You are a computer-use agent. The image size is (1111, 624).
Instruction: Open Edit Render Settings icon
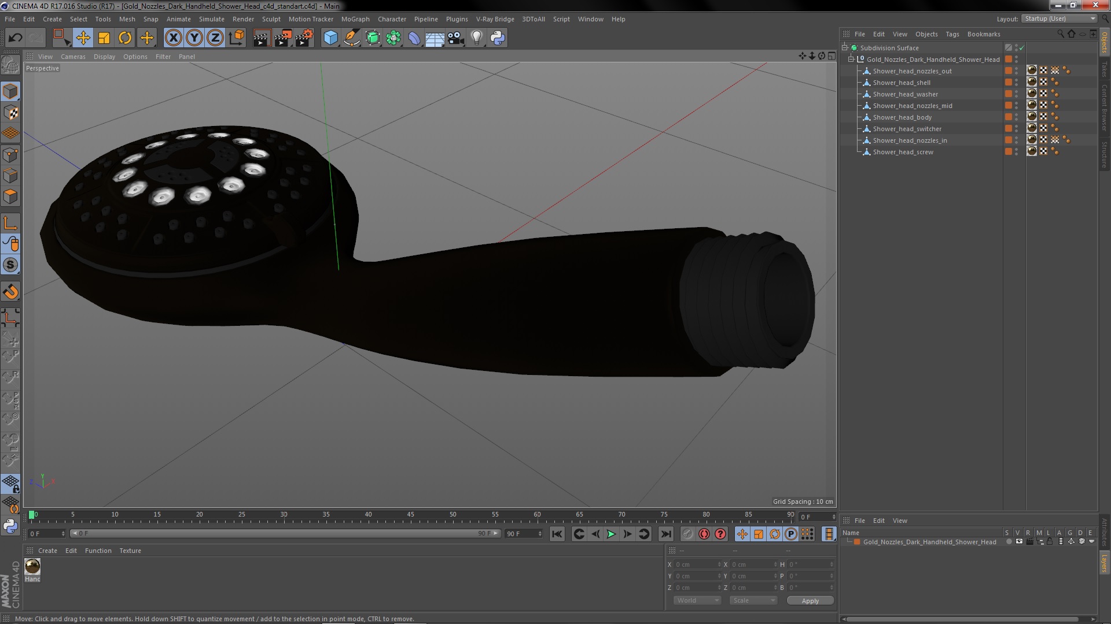click(x=304, y=38)
